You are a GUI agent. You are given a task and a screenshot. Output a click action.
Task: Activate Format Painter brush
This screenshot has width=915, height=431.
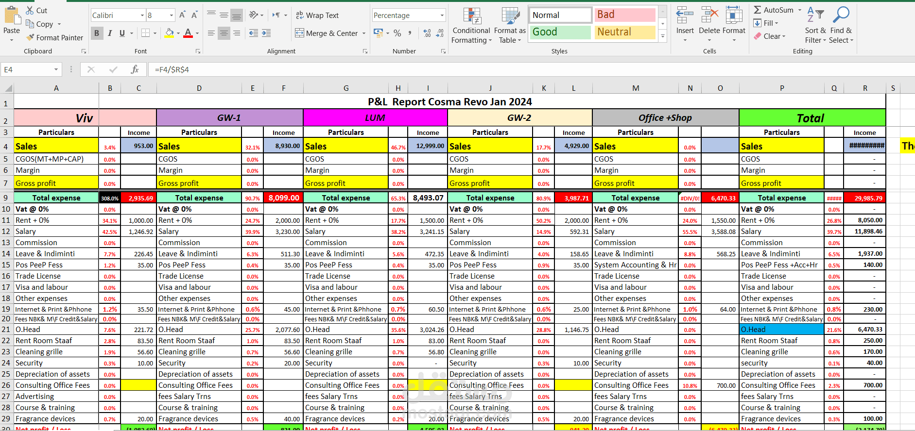coord(54,37)
